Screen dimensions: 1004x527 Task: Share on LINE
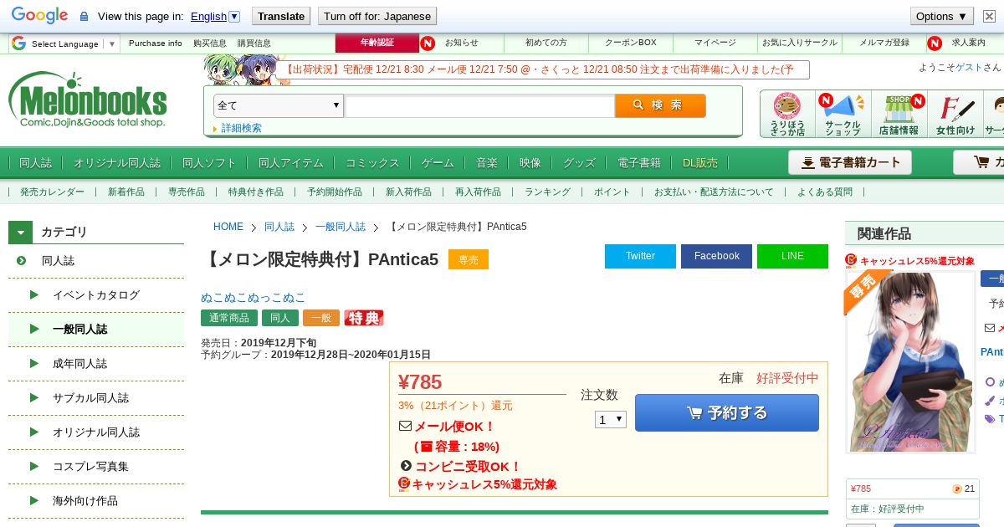pos(792,256)
